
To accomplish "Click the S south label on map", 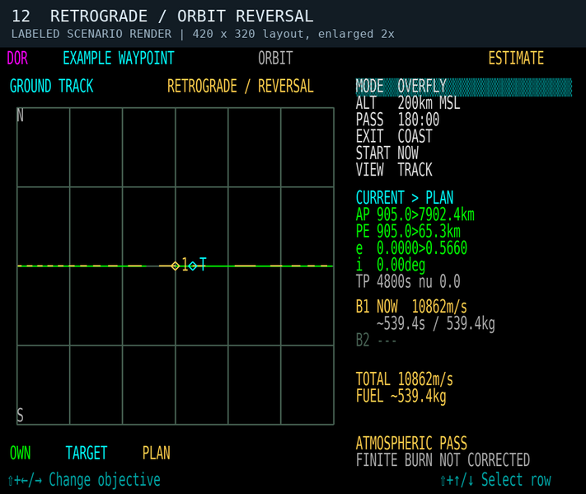I will pos(20,416).
